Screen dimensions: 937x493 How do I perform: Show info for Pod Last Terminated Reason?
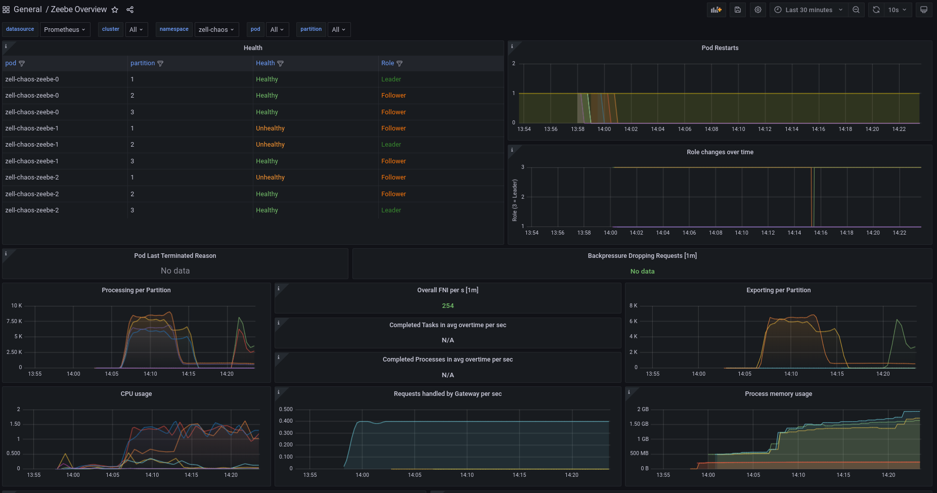(6, 253)
